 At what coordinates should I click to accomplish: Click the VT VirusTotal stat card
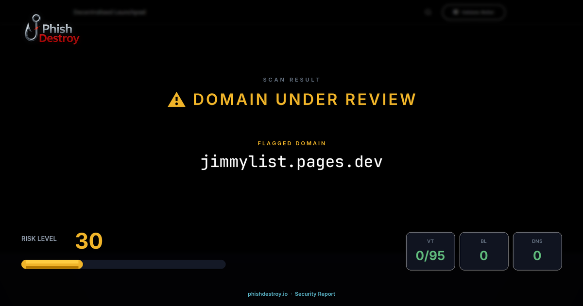point(430,251)
